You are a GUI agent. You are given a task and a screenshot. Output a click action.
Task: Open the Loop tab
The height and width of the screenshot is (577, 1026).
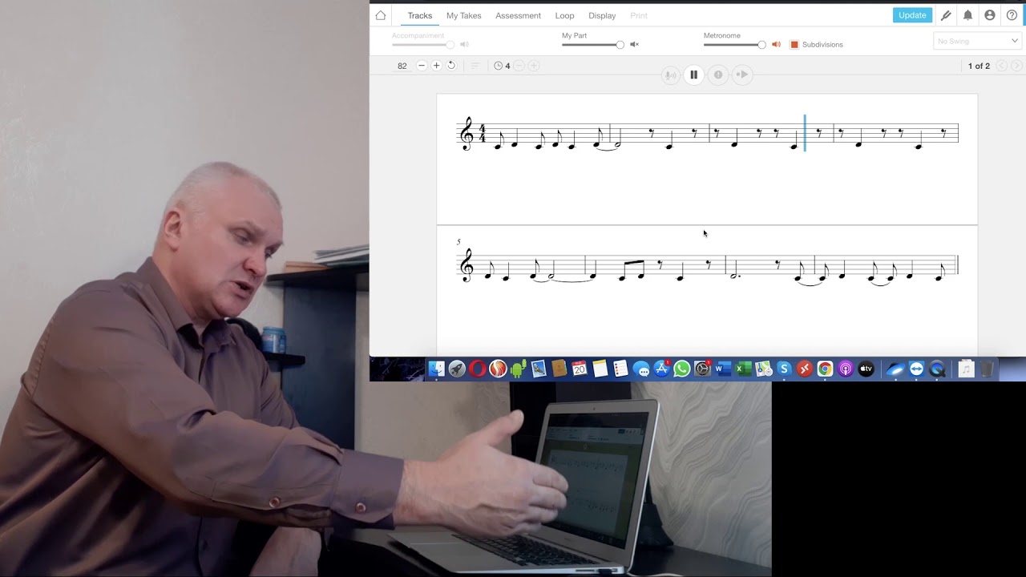564,15
